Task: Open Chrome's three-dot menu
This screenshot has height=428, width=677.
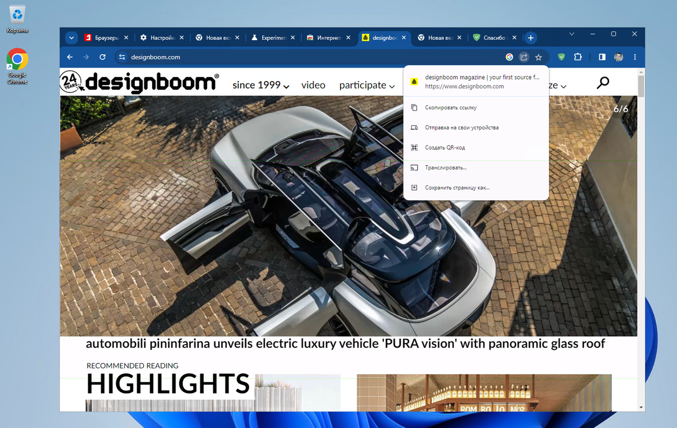Action: (x=635, y=57)
